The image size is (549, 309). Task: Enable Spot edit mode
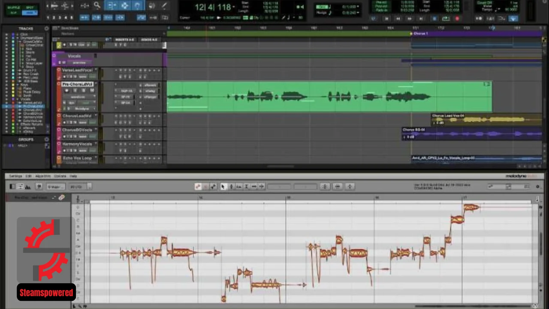[30, 7]
